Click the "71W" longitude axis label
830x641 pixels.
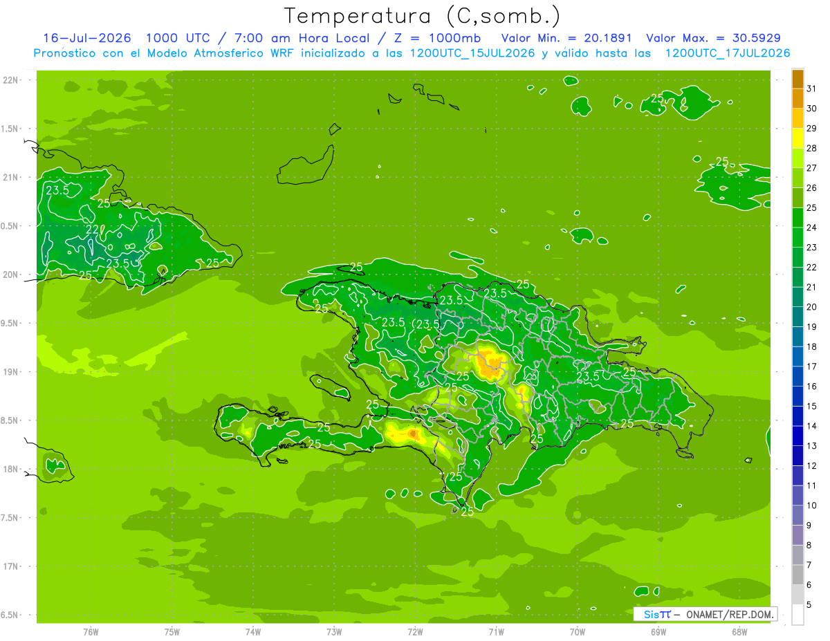click(496, 631)
